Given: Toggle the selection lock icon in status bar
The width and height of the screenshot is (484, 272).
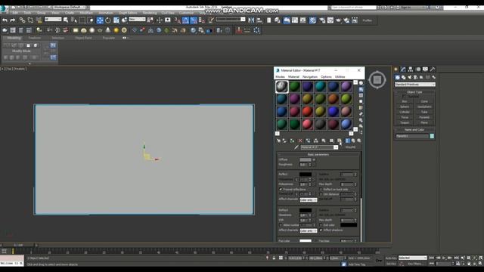Looking at the screenshot, I should coord(274,258).
